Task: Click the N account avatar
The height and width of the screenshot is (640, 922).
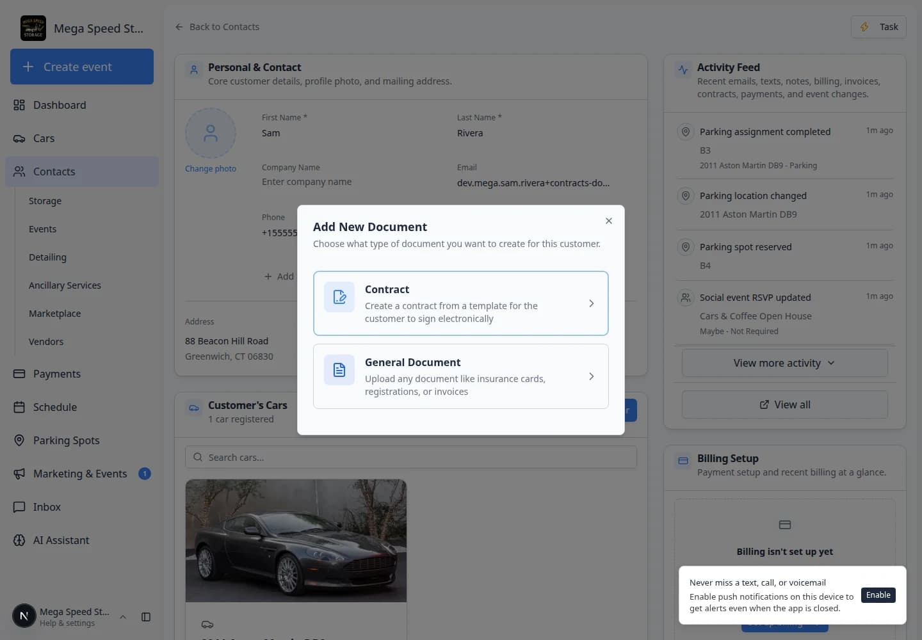Action: click(x=24, y=616)
